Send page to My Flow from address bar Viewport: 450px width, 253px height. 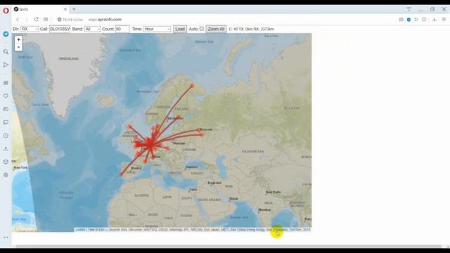coord(416,20)
